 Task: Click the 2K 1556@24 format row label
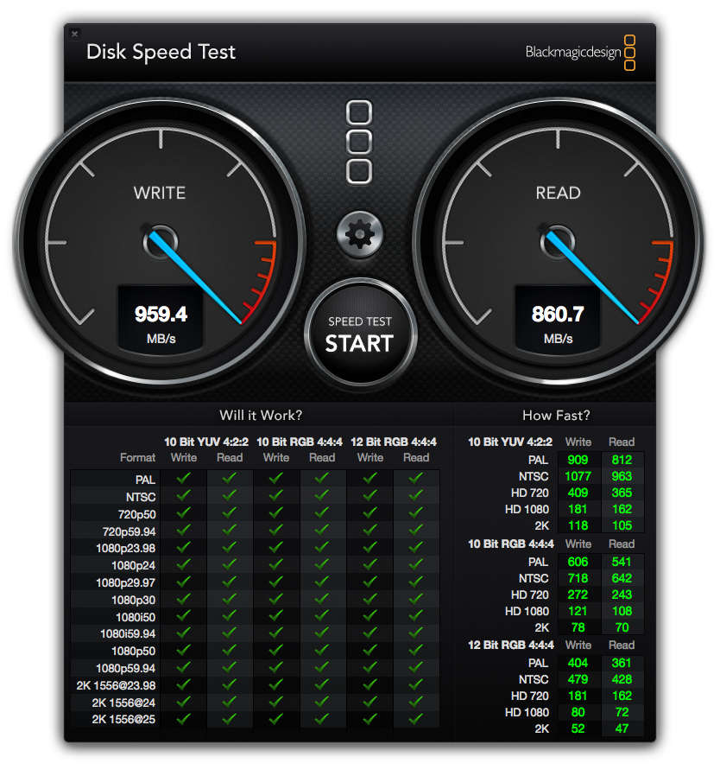point(123,703)
